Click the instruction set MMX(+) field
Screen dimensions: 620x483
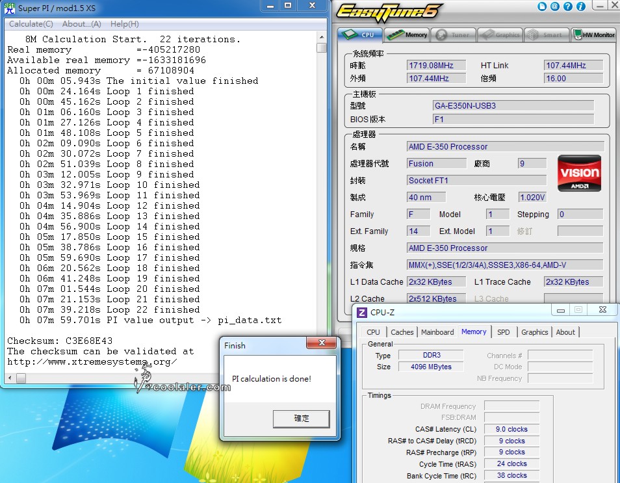(x=505, y=265)
